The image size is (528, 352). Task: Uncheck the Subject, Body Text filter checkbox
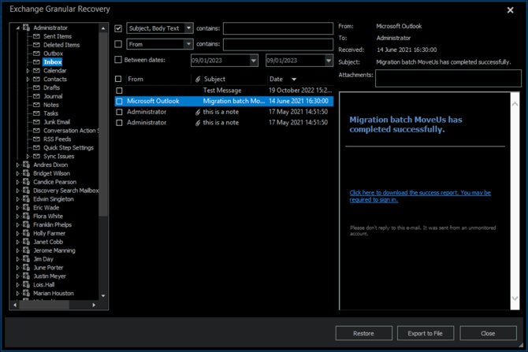click(x=118, y=28)
